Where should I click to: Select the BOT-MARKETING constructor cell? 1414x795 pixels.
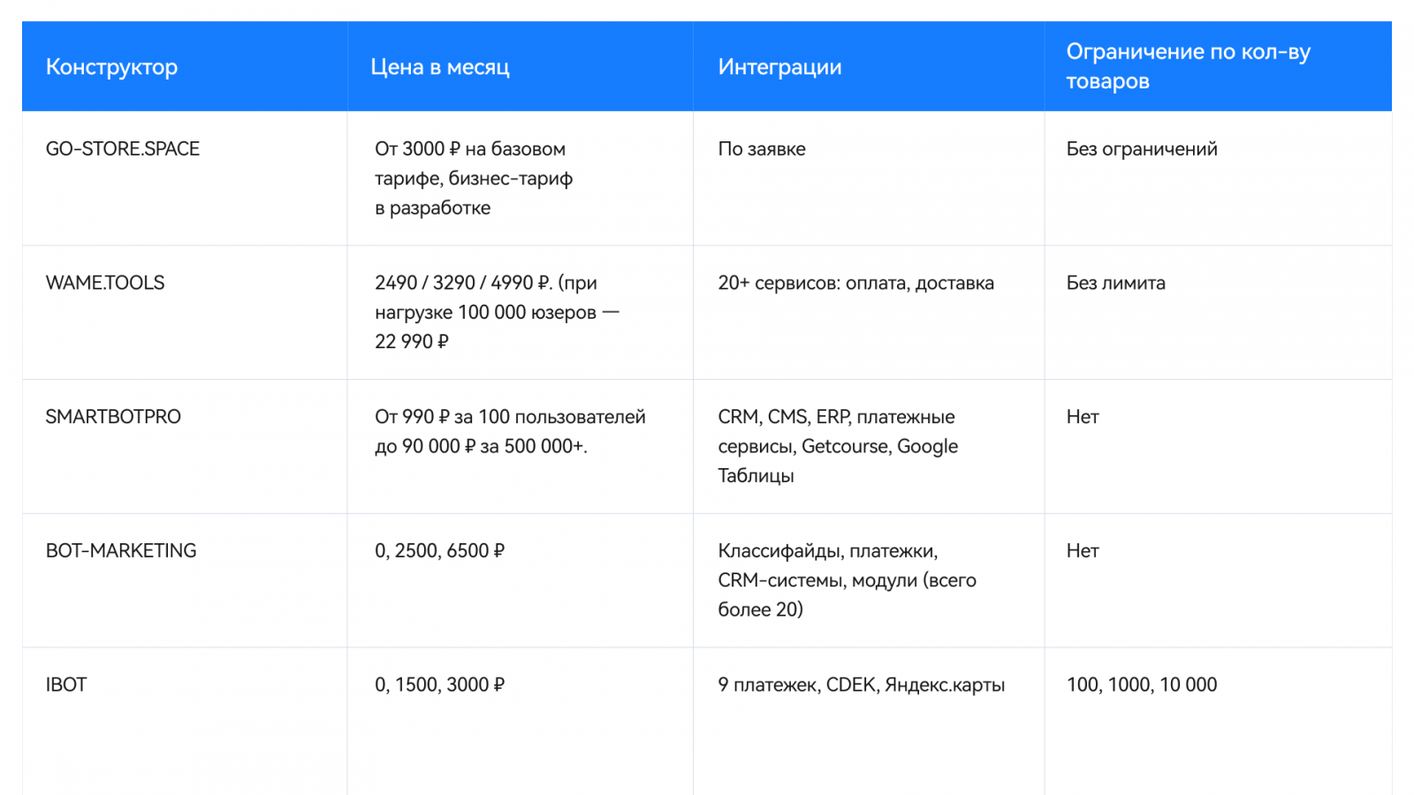[x=121, y=551]
